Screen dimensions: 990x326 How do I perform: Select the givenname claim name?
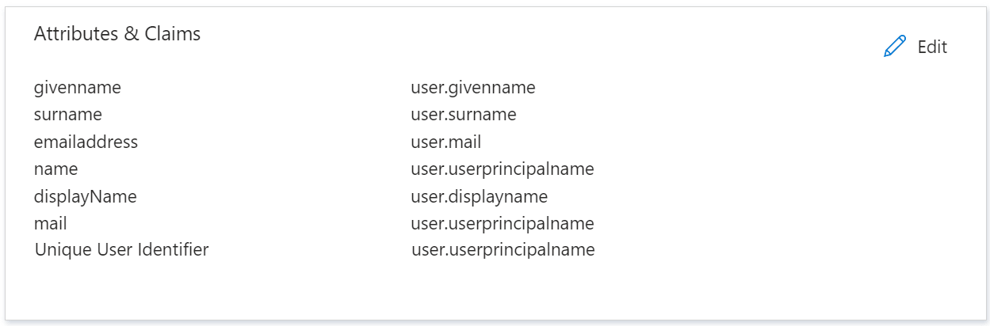(78, 87)
